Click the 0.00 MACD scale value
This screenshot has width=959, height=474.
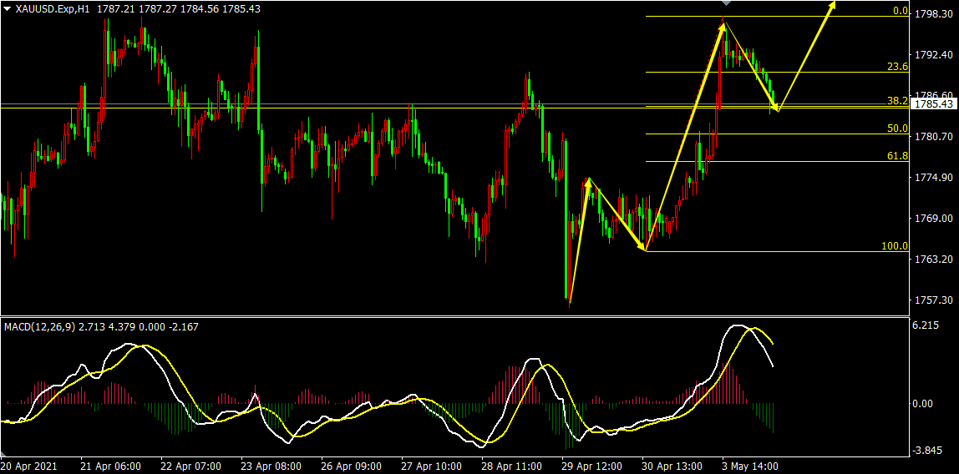[923, 403]
